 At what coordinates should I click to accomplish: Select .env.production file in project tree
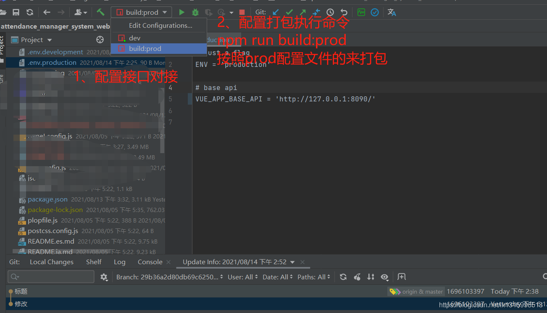pos(52,62)
